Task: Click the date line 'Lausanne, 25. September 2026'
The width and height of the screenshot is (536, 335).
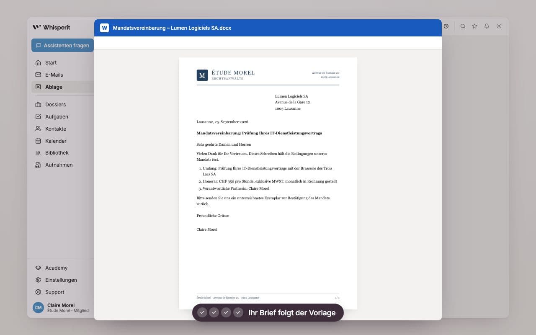Action: point(222,122)
